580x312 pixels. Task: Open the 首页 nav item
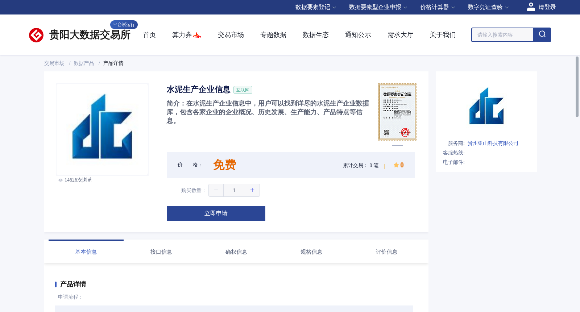pyautogui.click(x=149, y=35)
